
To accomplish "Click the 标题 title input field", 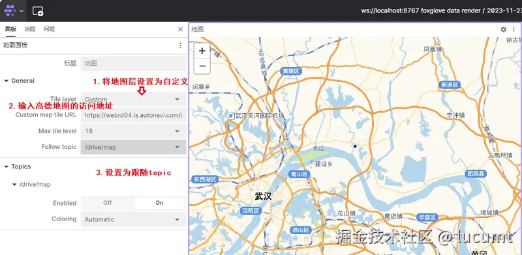I will tap(133, 63).
